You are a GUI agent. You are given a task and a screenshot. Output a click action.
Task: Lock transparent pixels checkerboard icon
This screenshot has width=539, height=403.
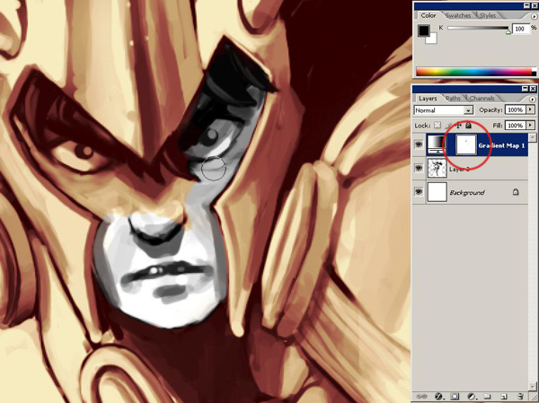437,126
